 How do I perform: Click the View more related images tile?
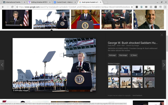(x=149, y=83)
